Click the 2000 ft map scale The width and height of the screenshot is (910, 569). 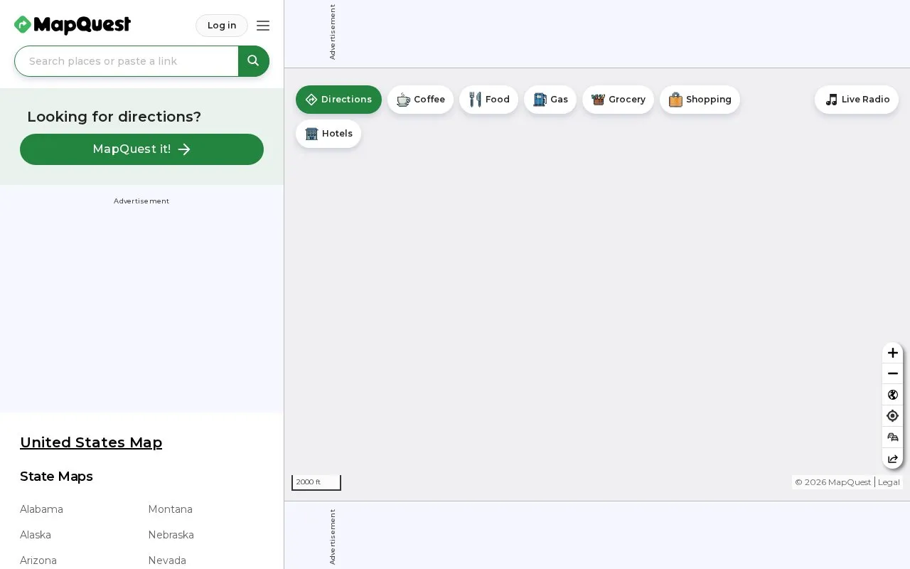[316, 482]
